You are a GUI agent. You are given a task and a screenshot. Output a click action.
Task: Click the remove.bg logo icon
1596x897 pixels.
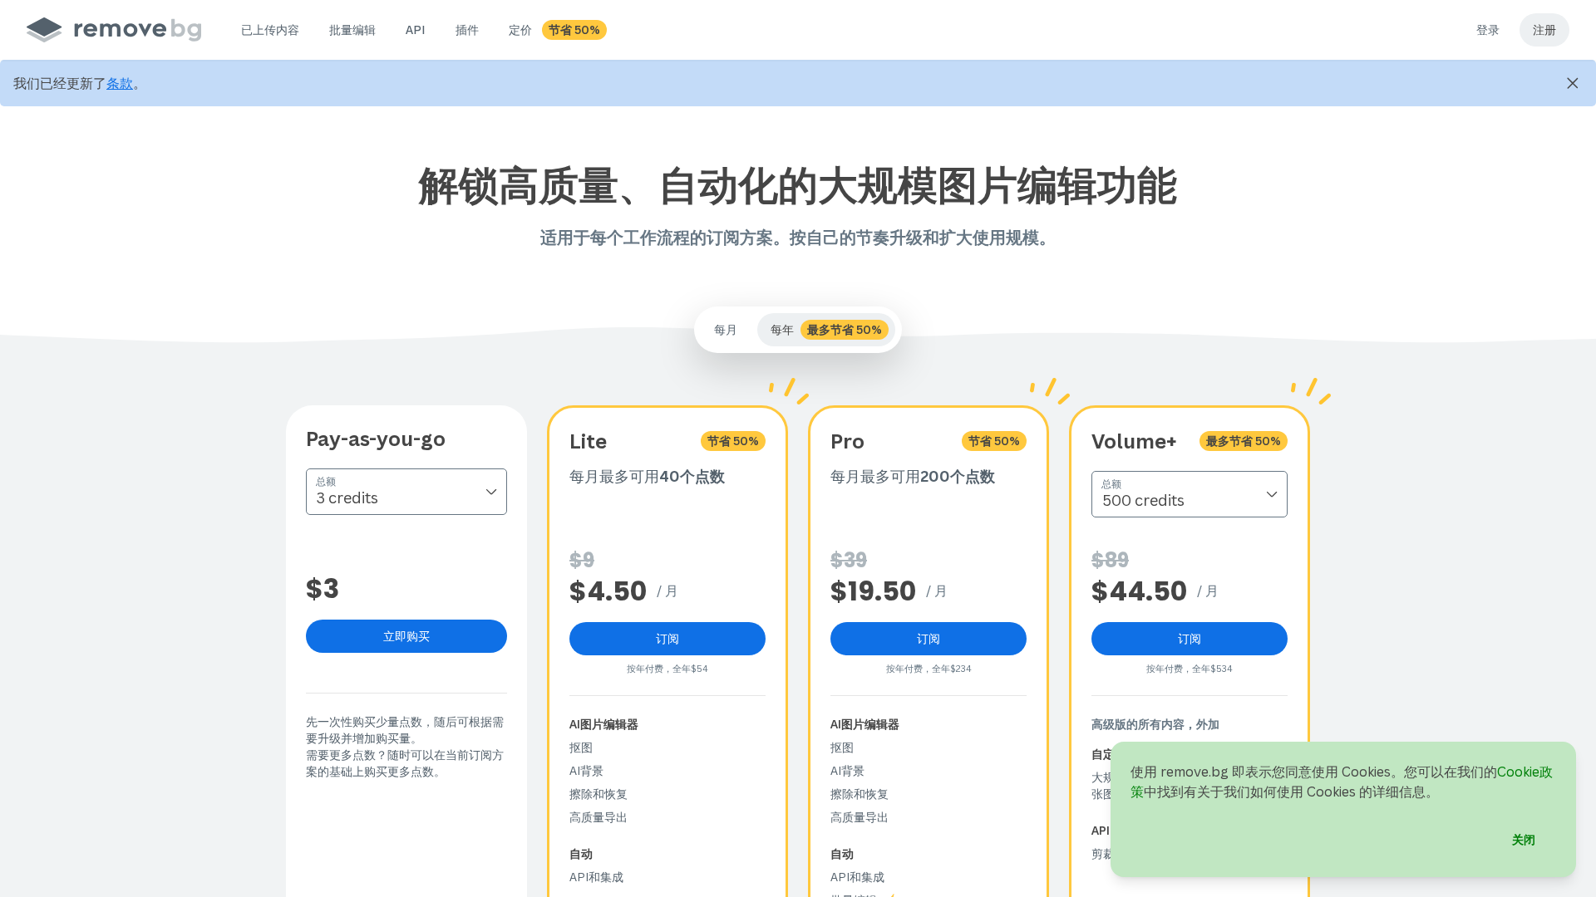pos(44,30)
